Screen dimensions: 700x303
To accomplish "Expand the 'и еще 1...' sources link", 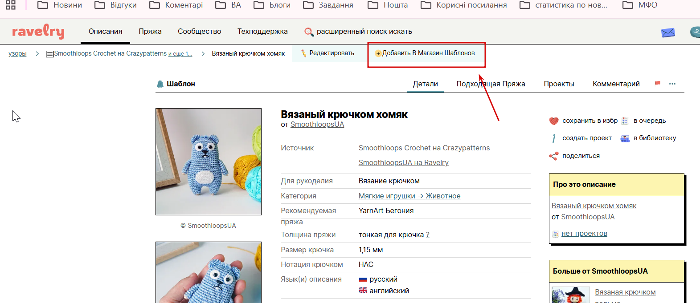I will point(180,54).
